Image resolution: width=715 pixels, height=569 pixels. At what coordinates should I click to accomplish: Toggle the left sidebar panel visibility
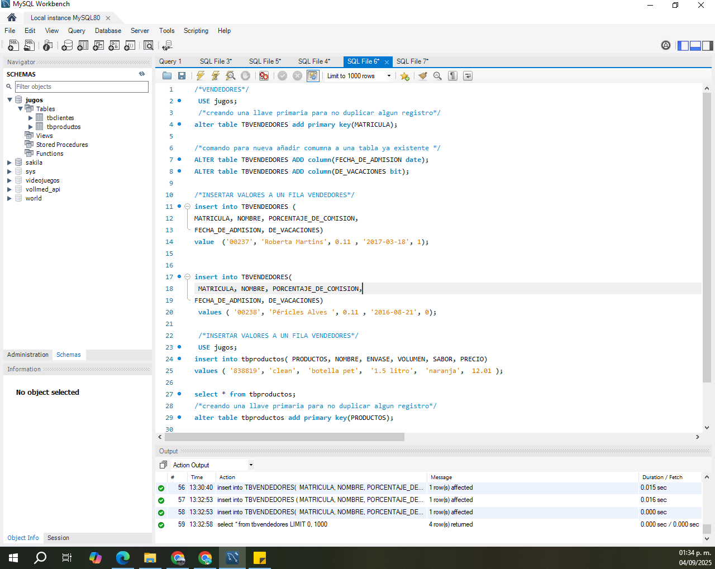tap(683, 46)
